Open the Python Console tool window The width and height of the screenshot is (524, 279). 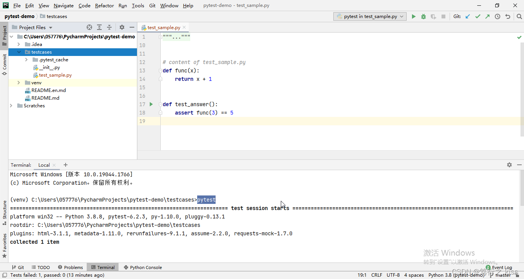143,267
